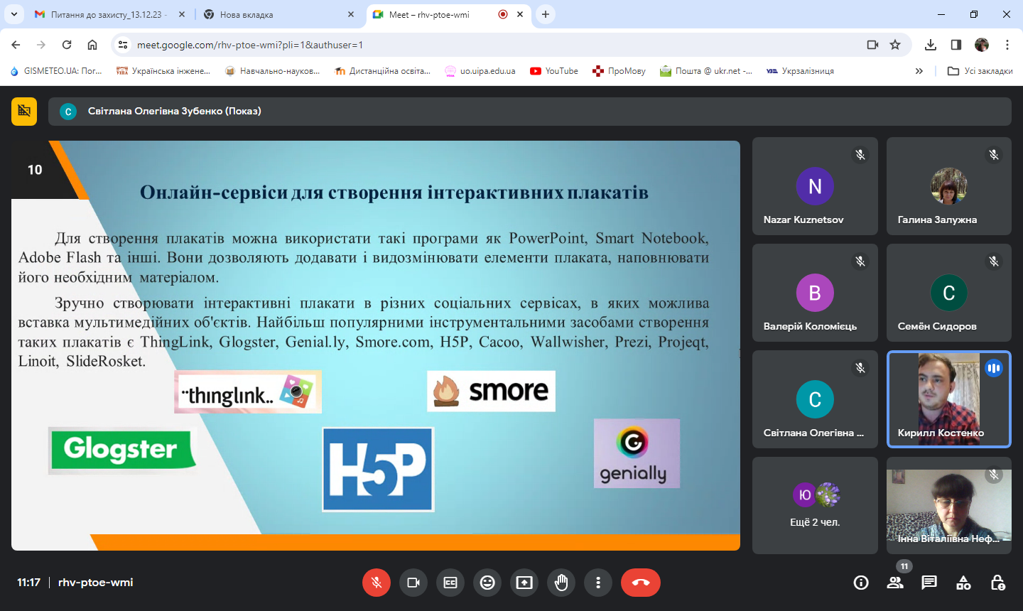The height and width of the screenshot is (611, 1023).
Task: Select Інна Віталіївна video tile
Action: coord(949,505)
